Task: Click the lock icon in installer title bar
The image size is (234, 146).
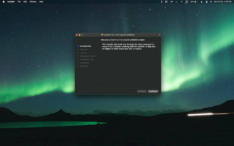Action: [x=159, y=35]
